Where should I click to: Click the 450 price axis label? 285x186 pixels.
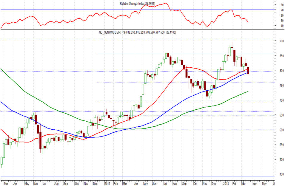[x=281, y=174]
